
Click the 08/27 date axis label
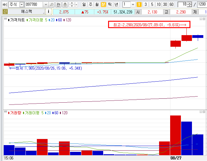(176, 158)
